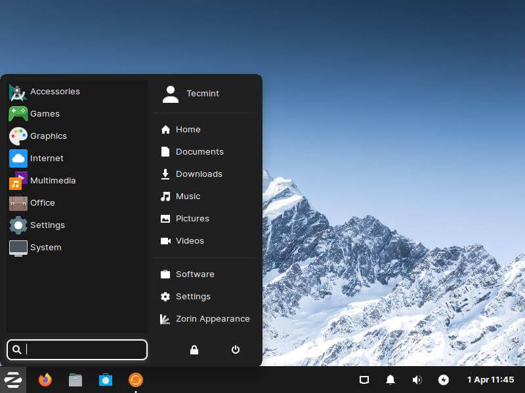This screenshot has height=393, width=525.
Task: Launch Firefox from the taskbar
Action: (x=45, y=380)
